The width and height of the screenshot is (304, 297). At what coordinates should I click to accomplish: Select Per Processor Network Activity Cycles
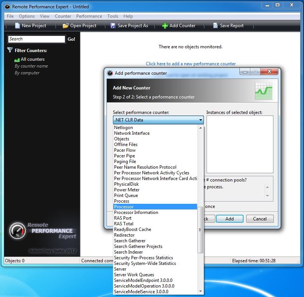tap(155, 173)
